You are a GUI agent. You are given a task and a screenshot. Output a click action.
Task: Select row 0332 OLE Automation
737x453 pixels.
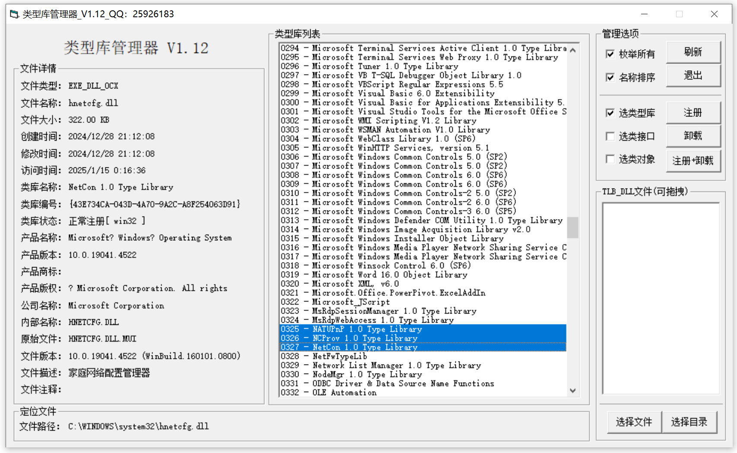click(x=423, y=392)
